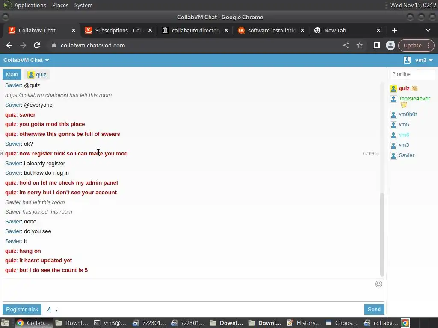This screenshot has width=438, height=328.
Task: Click the quiz username in user list
Action: 404,88
